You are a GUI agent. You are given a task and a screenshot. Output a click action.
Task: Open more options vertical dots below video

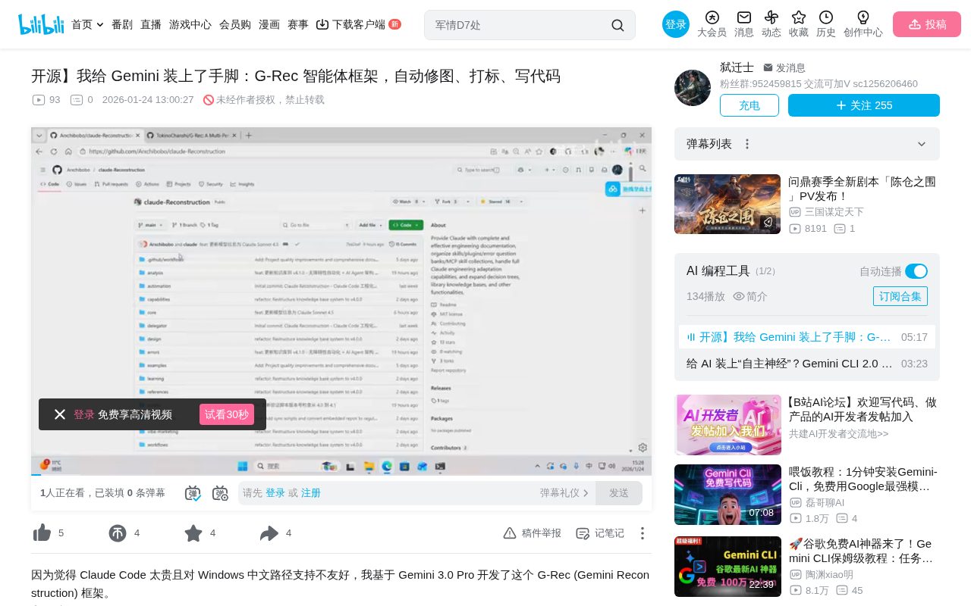643,533
